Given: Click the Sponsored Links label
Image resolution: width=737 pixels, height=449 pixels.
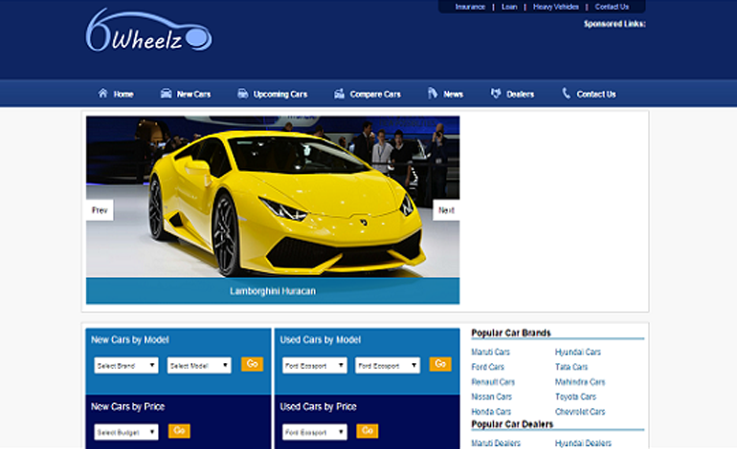Looking at the screenshot, I should [614, 24].
